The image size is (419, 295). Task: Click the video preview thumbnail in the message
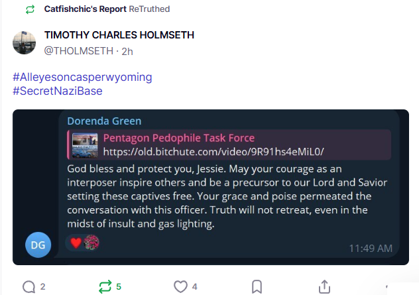coord(84,144)
